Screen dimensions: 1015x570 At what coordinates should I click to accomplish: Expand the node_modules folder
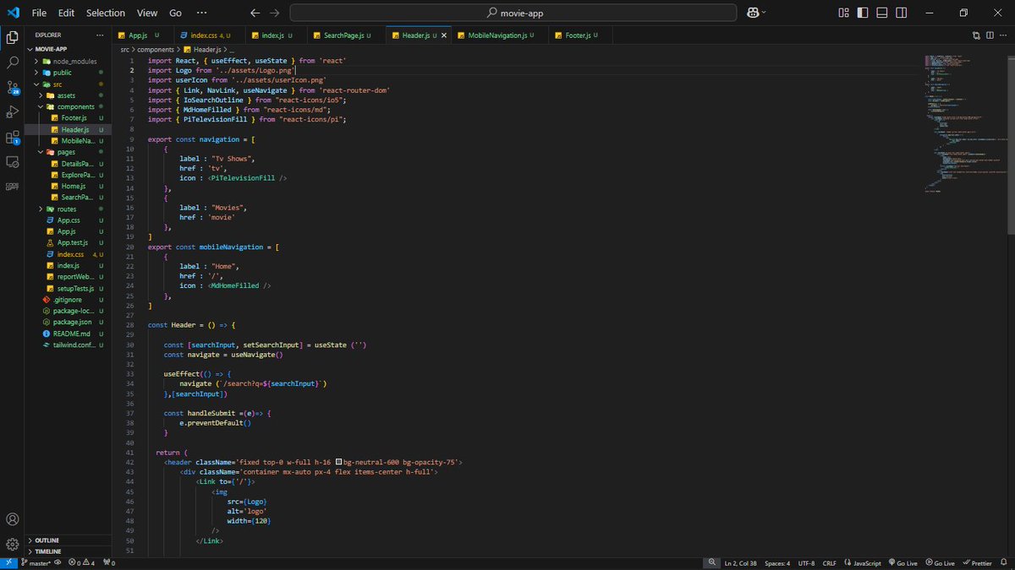pyautogui.click(x=68, y=61)
